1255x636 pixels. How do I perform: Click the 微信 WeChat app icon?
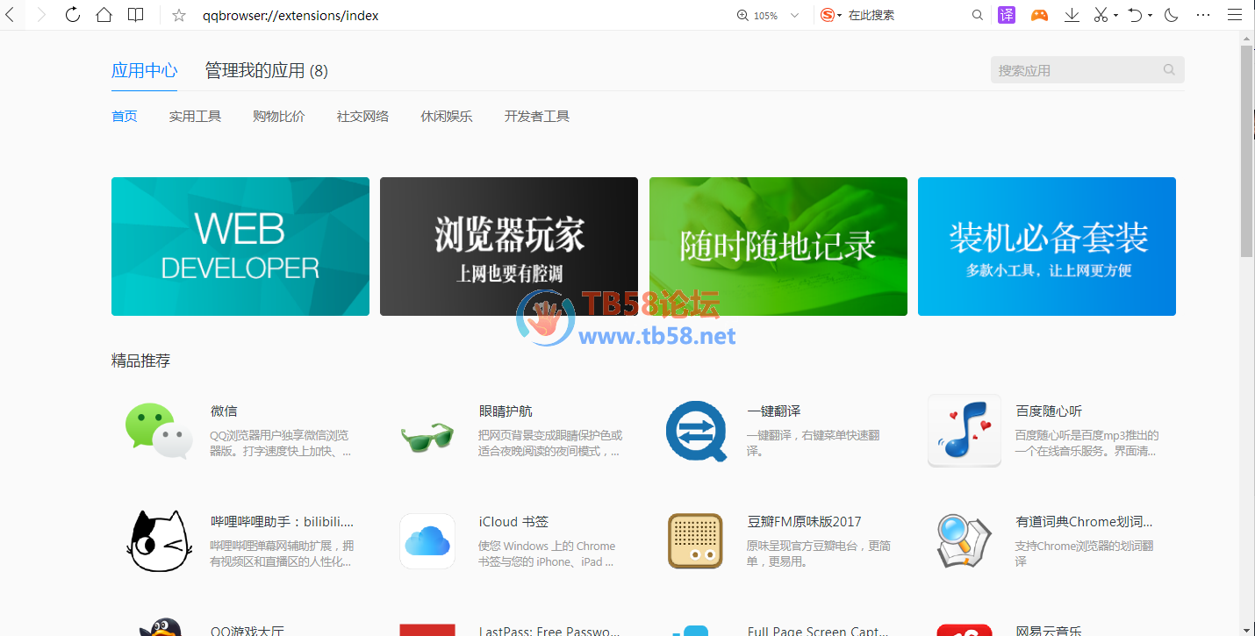[159, 431]
